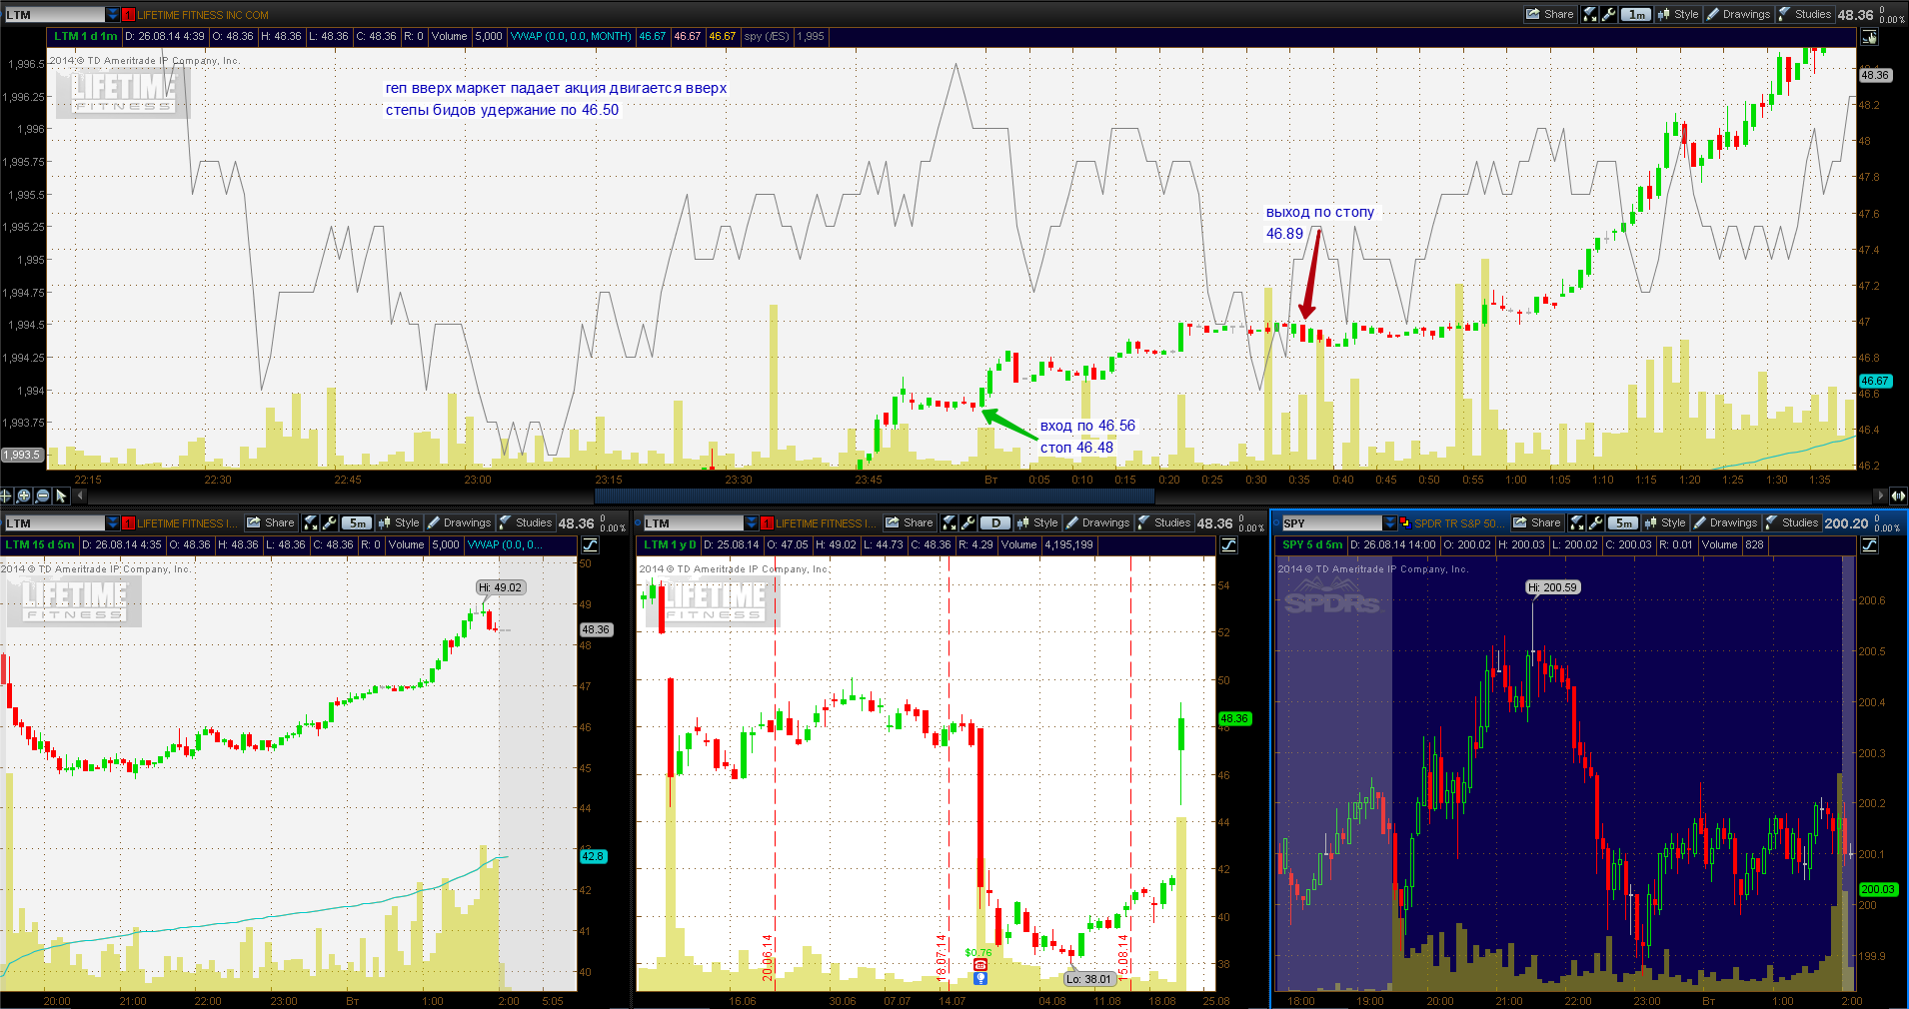This screenshot has height=1009, width=1909.
Task: Open Drawings in bottom-left 5m LTM chart
Action: point(459,522)
